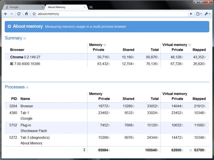Image resolution: width=214 pixels, height=160 pixels.
Task: Click the sigma totals symbol
Action: [x=84, y=150]
